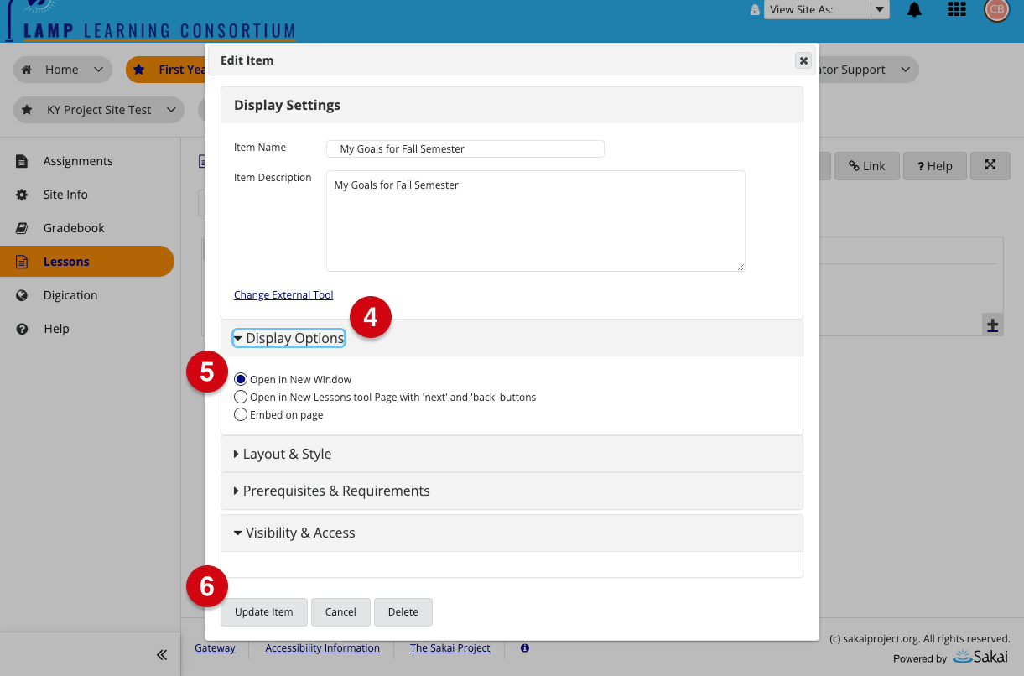Expand Prerequisites & Requirements section
Image resolution: width=1024 pixels, height=676 pixels.
click(331, 491)
